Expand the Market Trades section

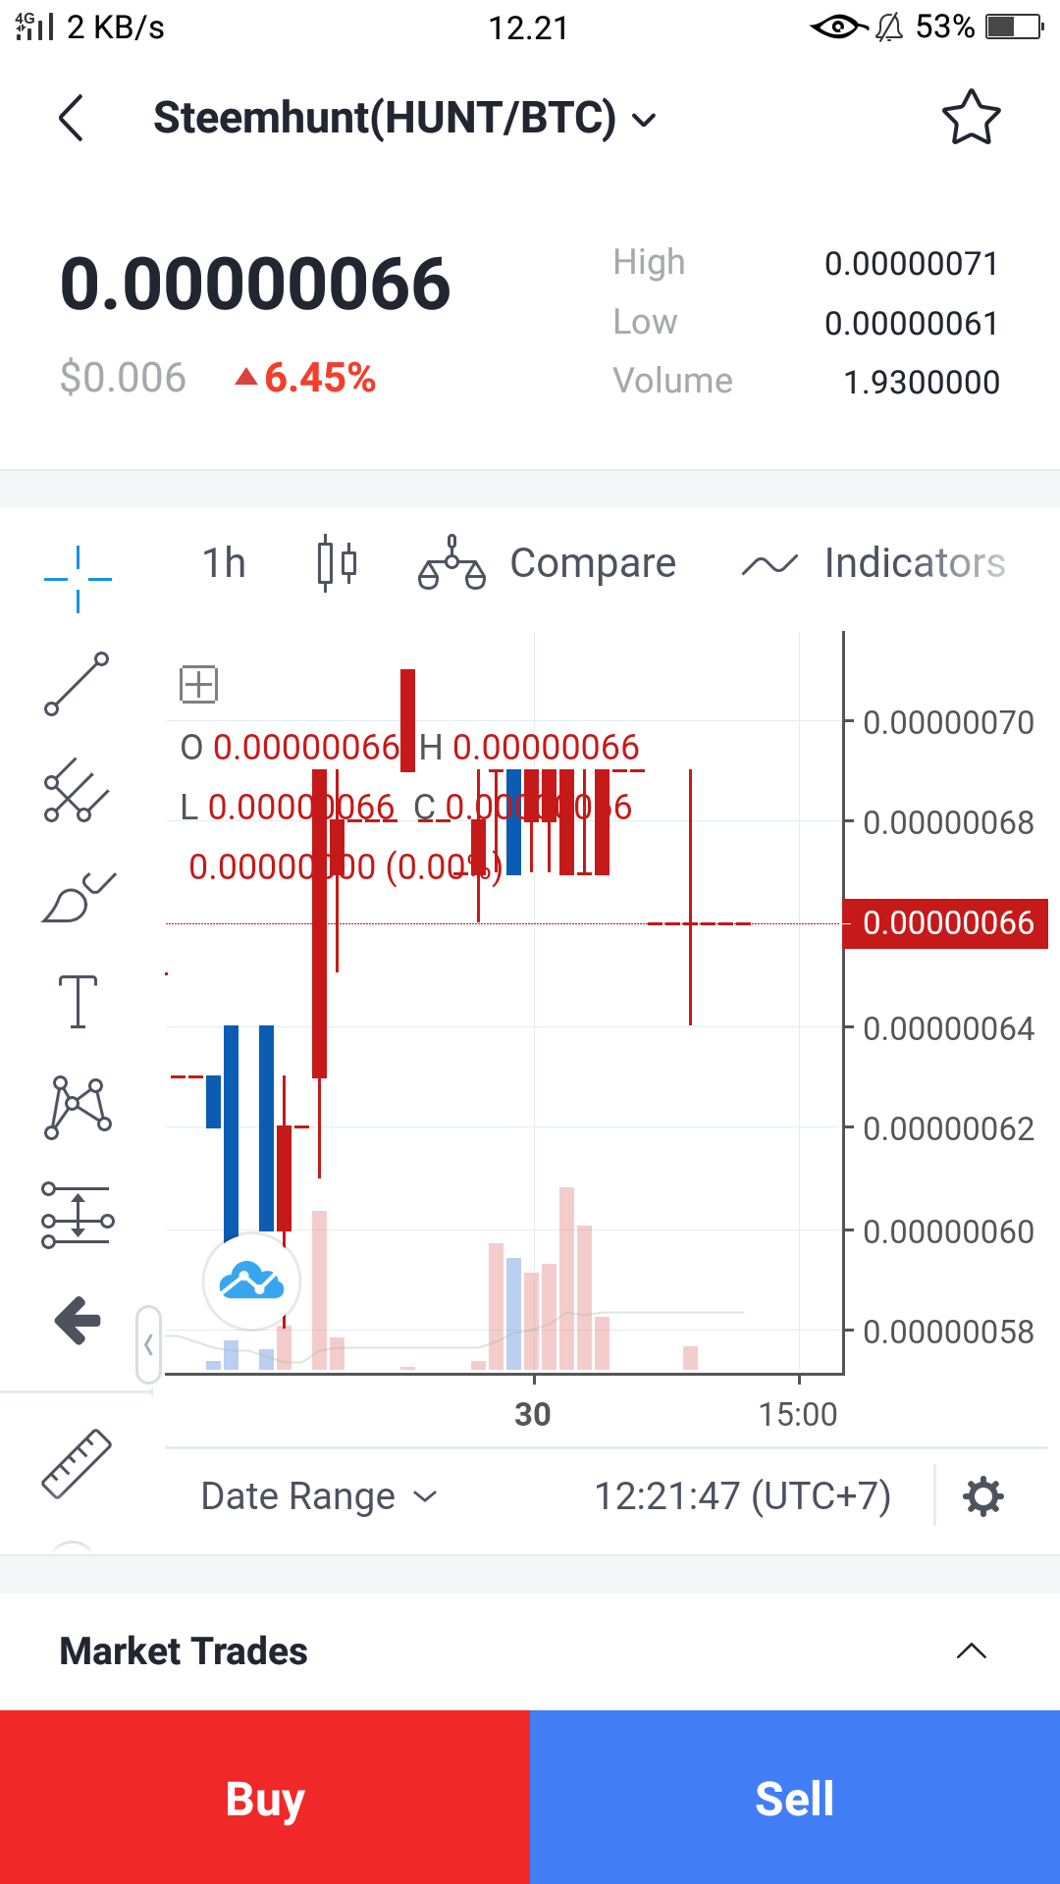click(530, 1651)
